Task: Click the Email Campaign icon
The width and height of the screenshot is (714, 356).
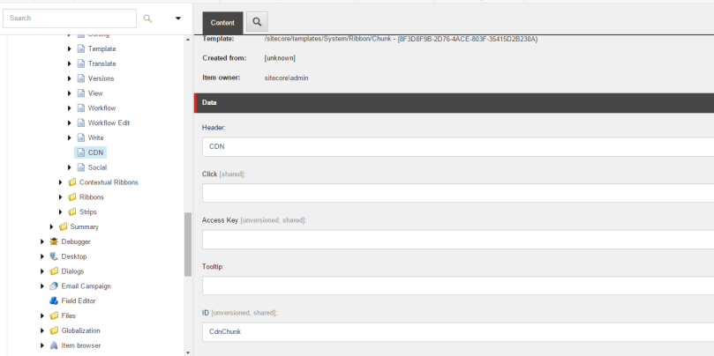Action: tap(54, 286)
